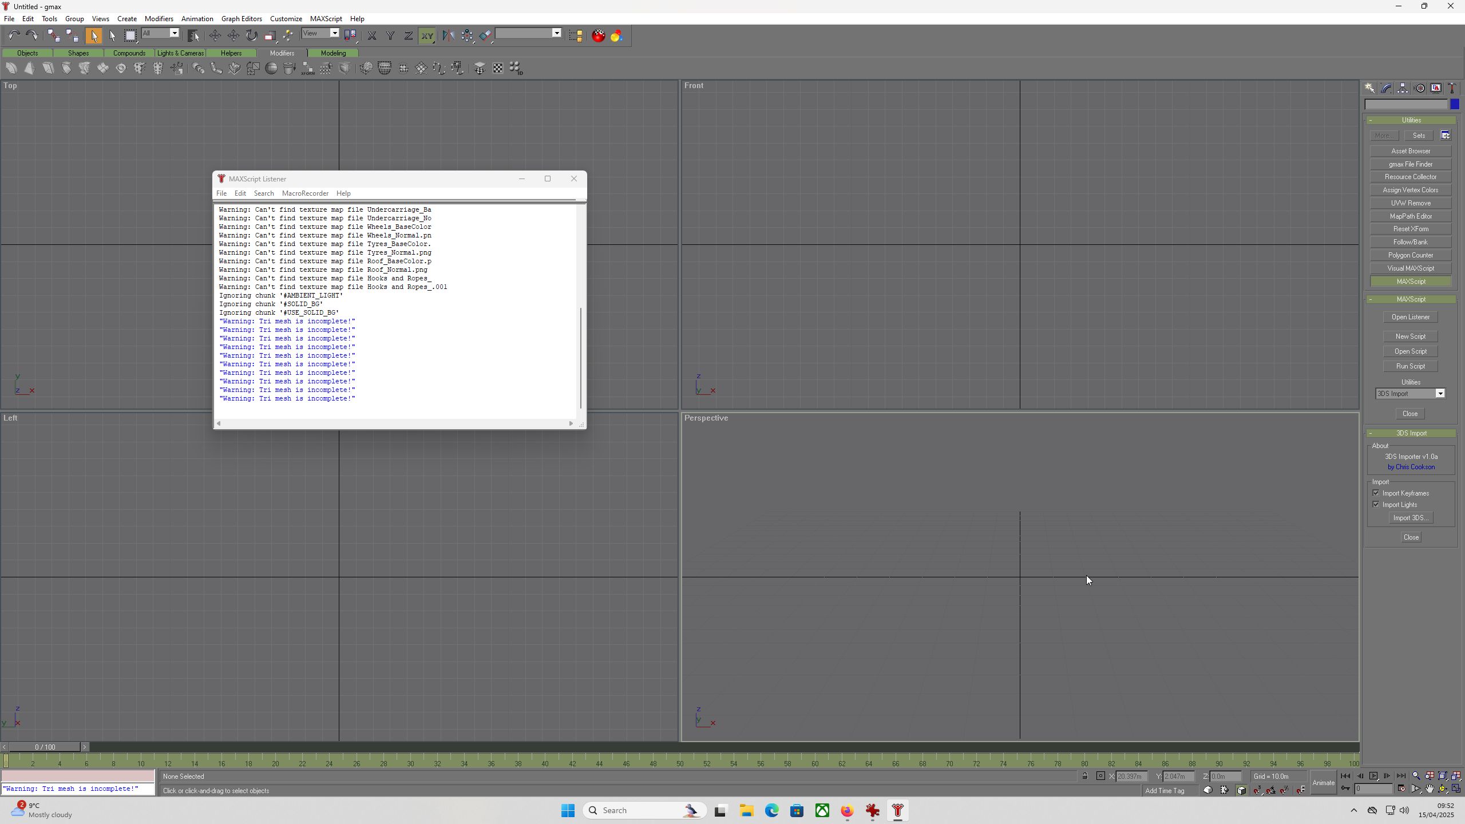Click the Pan hand viewport tool

point(1430,789)
